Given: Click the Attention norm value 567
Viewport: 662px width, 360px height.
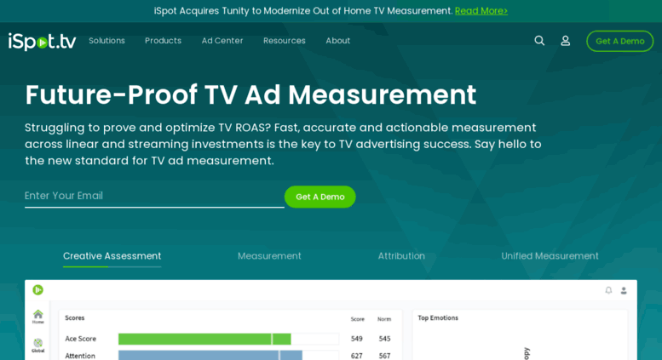Looking at the screenshot, I should tap(384, 357).
